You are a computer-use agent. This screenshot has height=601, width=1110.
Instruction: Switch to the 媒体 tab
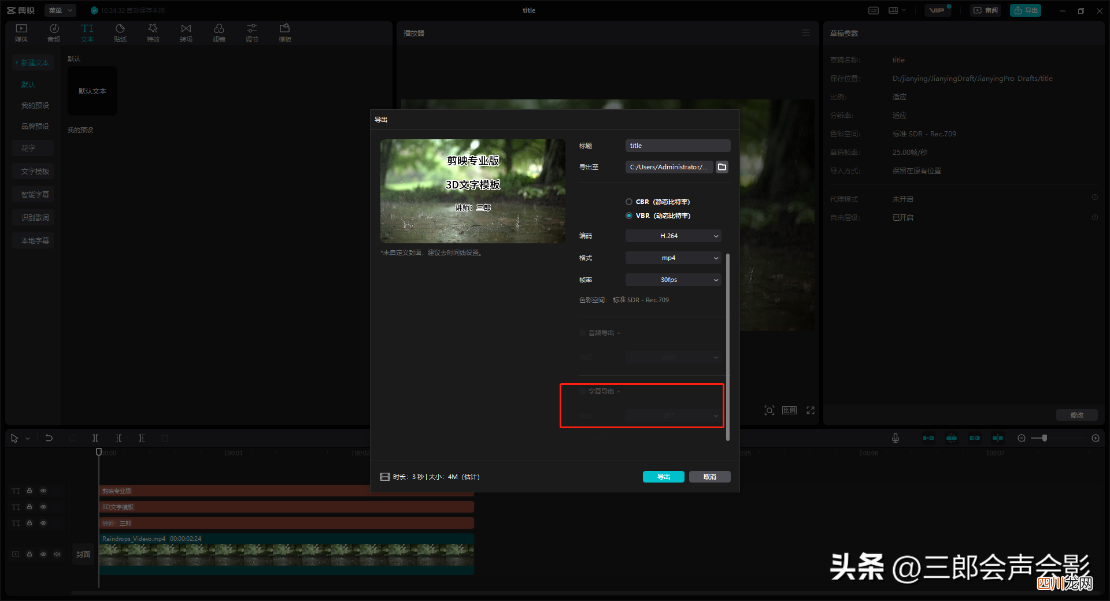(21, 33)
